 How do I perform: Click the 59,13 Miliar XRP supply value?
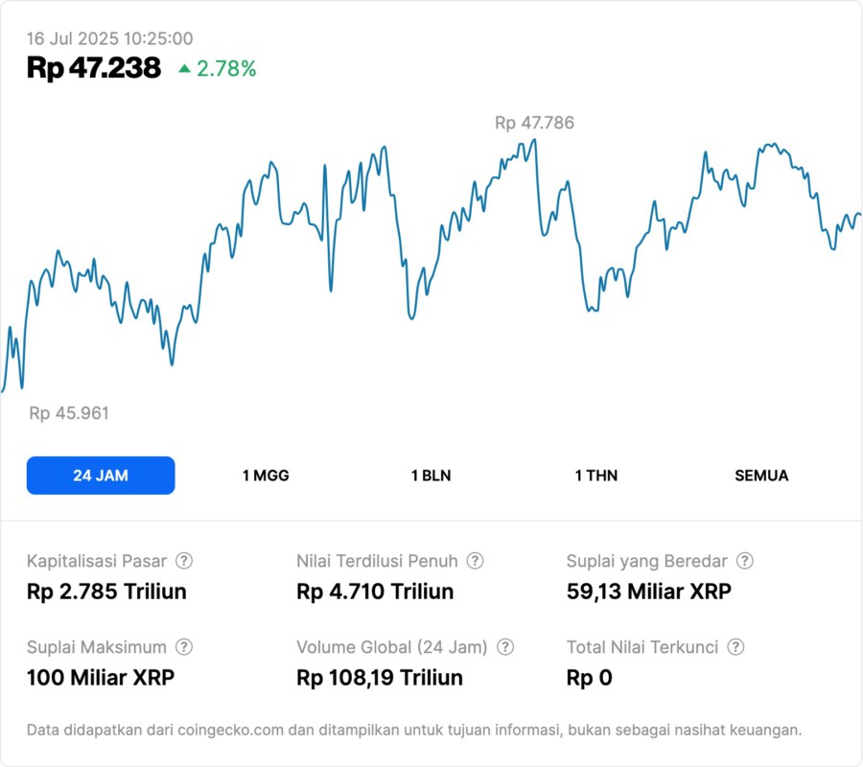click(649, 592)
